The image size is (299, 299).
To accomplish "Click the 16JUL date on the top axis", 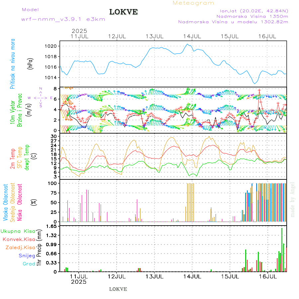I will tap(267, 36).
